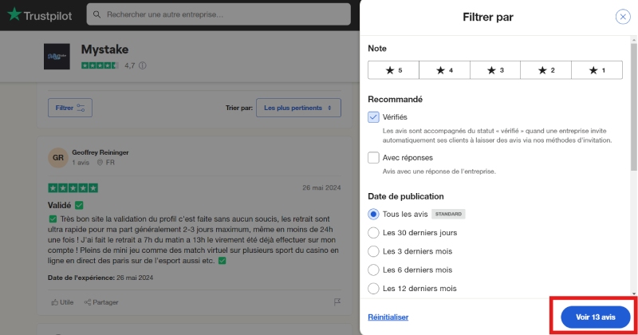Click the '1 avis' text under reviewer
This screenshot has width=638, height=335.
coord(81,163)
